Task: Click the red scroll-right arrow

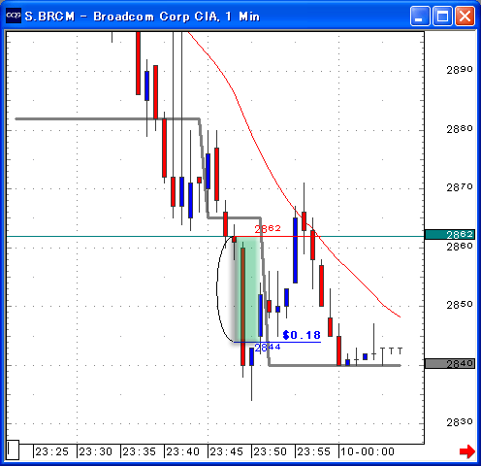Action: (467, 451)
